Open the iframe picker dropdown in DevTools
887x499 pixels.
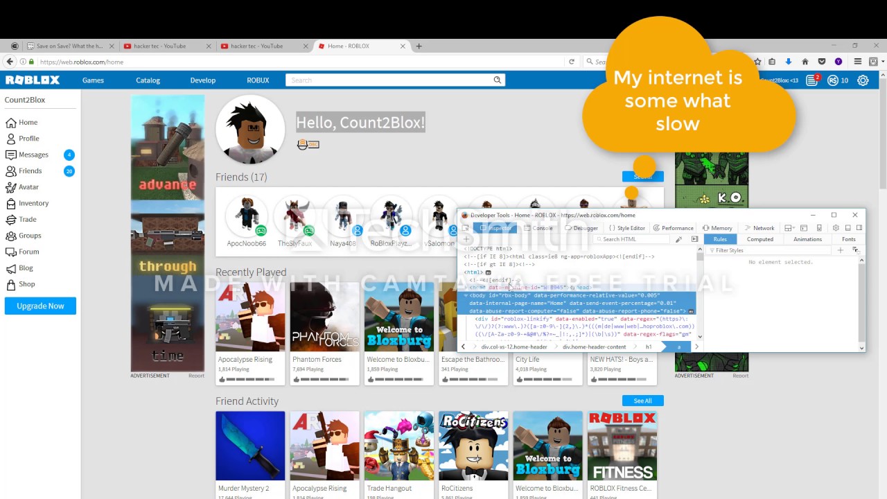(x=788, y=228)
